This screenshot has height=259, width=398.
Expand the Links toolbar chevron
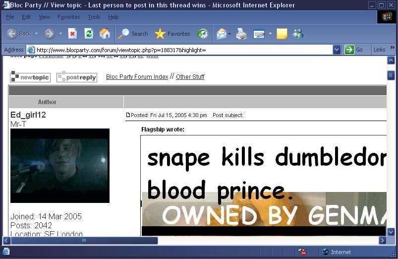coord(393,48)
